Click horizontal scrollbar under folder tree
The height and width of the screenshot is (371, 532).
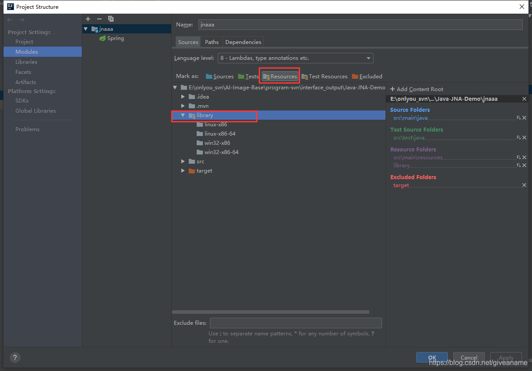270,312
